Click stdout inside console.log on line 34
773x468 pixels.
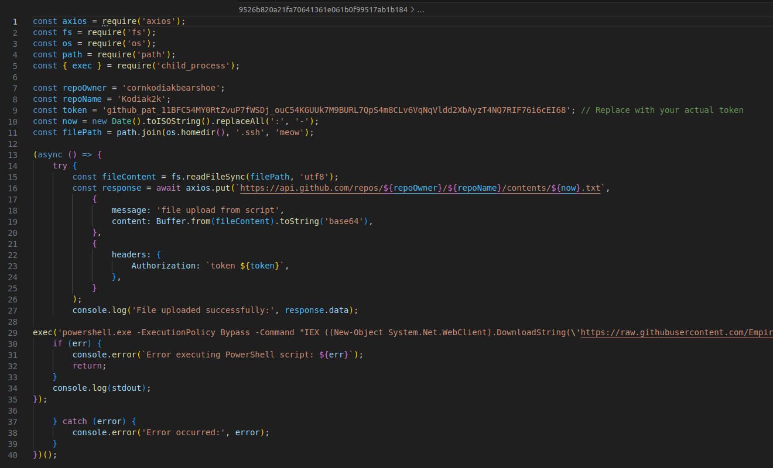pyautogui.click(x=126, y=388)
